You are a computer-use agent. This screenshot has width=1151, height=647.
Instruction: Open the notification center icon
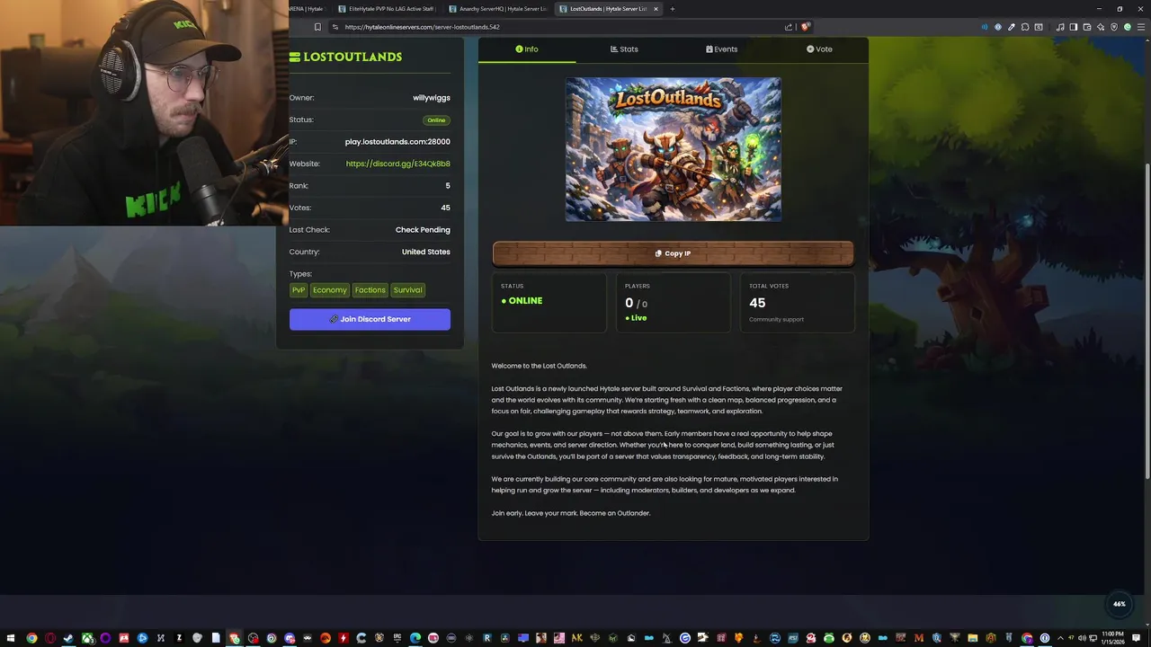click(1136, 638)
